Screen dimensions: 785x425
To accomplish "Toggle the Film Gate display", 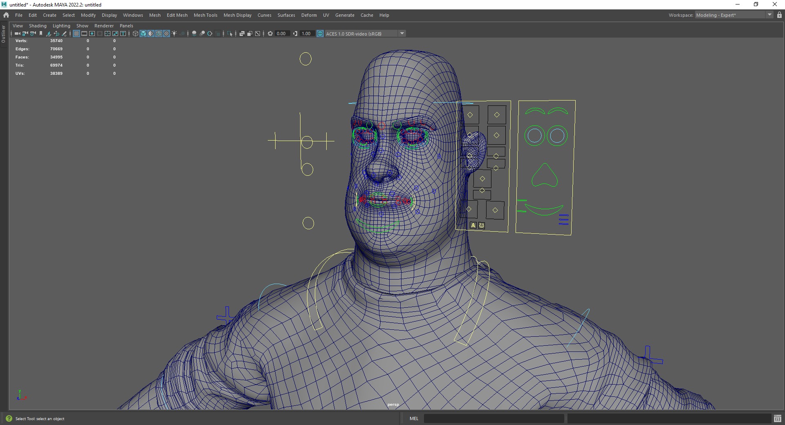I will point(84,34).
